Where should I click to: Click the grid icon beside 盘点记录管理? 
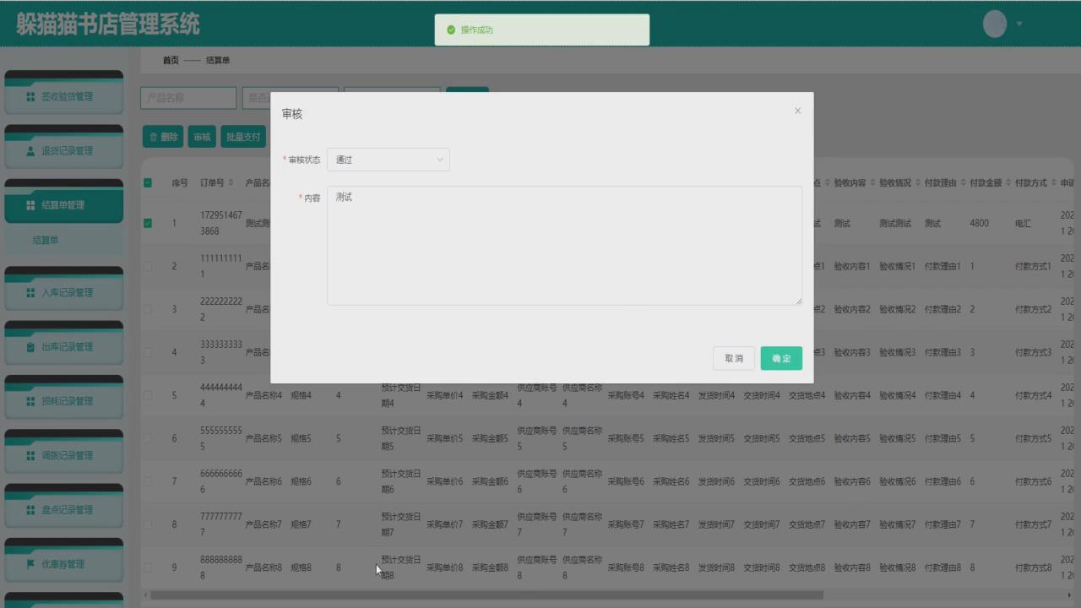[x=30, y=510]
